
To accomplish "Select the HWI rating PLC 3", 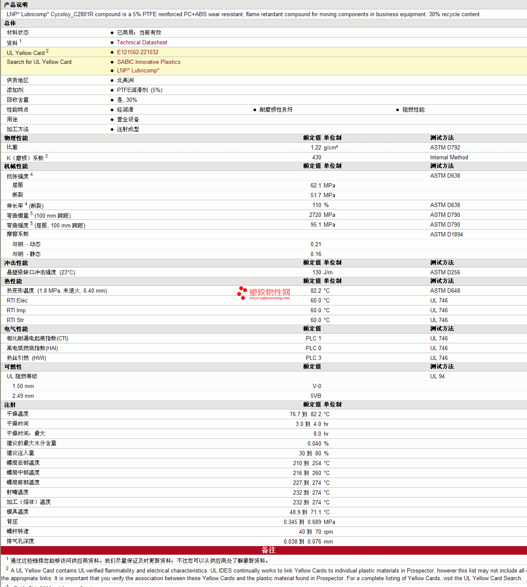I will coord(314,358).
